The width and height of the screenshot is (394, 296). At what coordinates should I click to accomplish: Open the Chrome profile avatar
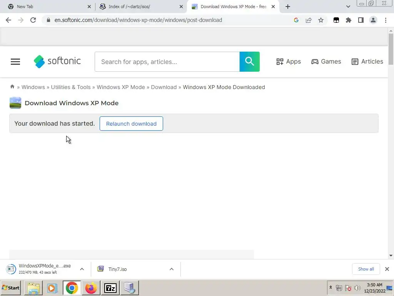[373, 20]
